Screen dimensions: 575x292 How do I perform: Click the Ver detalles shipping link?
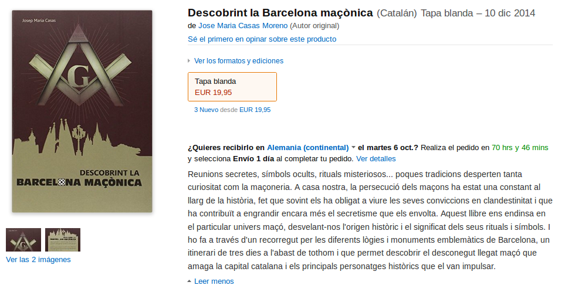[376, 159]
